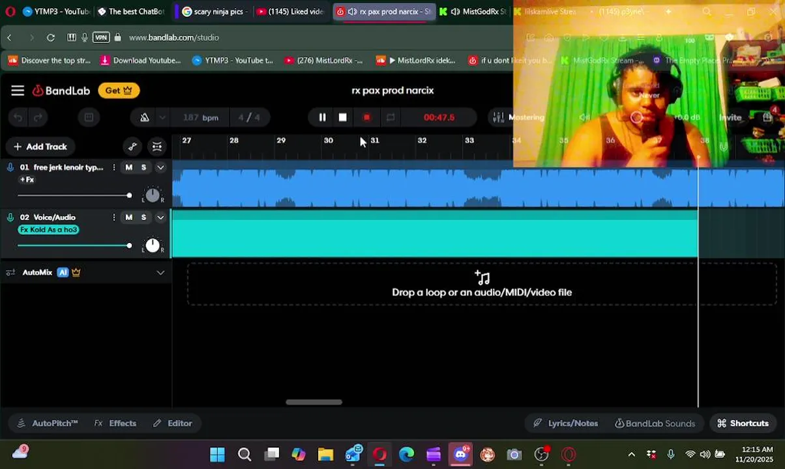Image resolution: width=785 pixels, height=469 pixels.
Task: Expand track 01 chevron dropdown
Action: pos(160,167)
